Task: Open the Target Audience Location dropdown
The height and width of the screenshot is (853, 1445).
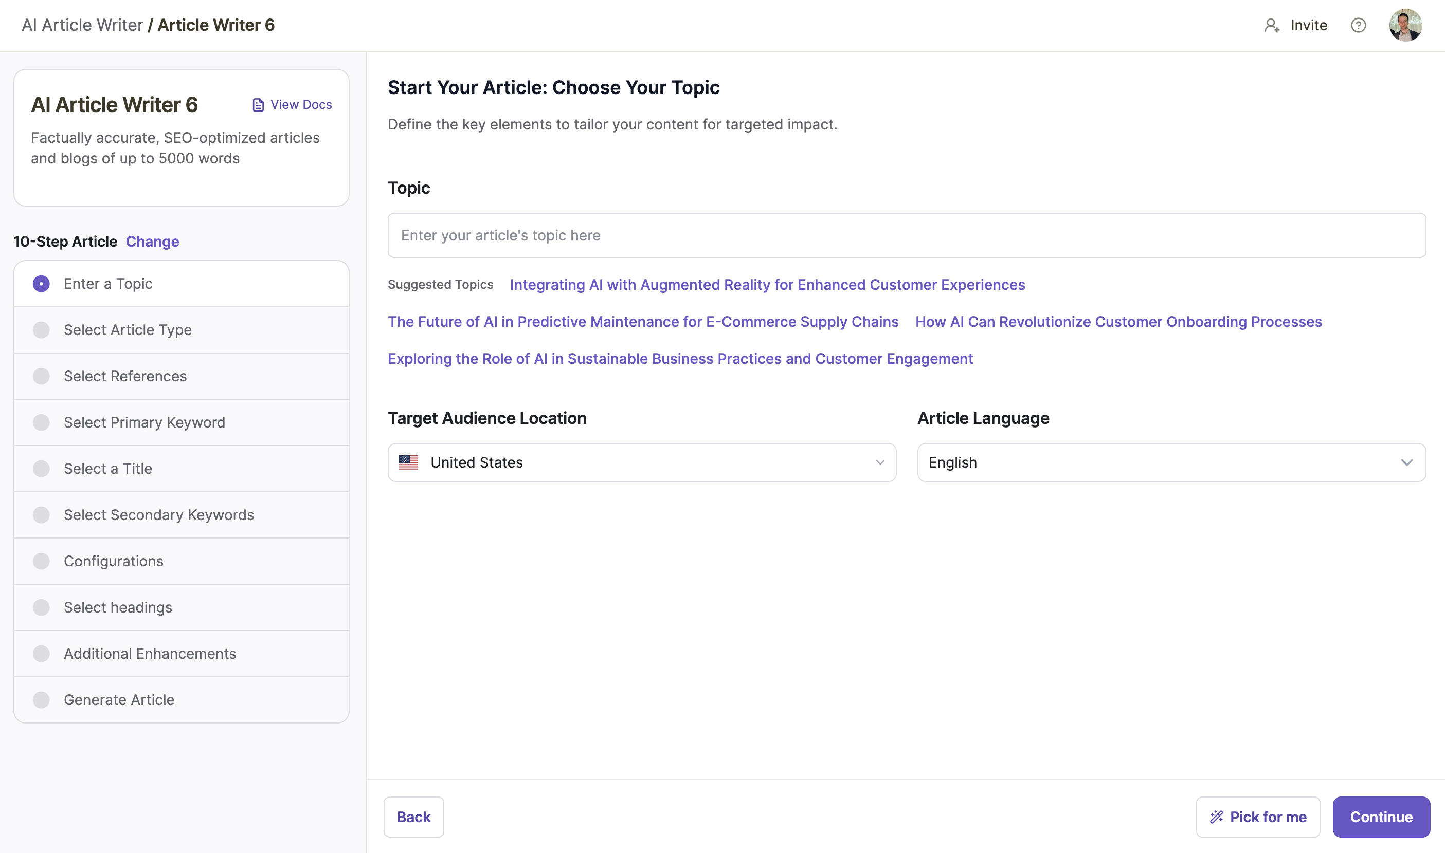Action: 642,462
